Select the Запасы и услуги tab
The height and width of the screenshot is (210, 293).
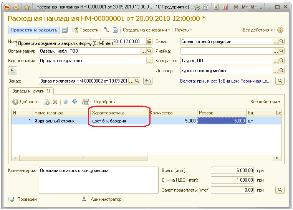pyautogui.click(x=31, y=91)
